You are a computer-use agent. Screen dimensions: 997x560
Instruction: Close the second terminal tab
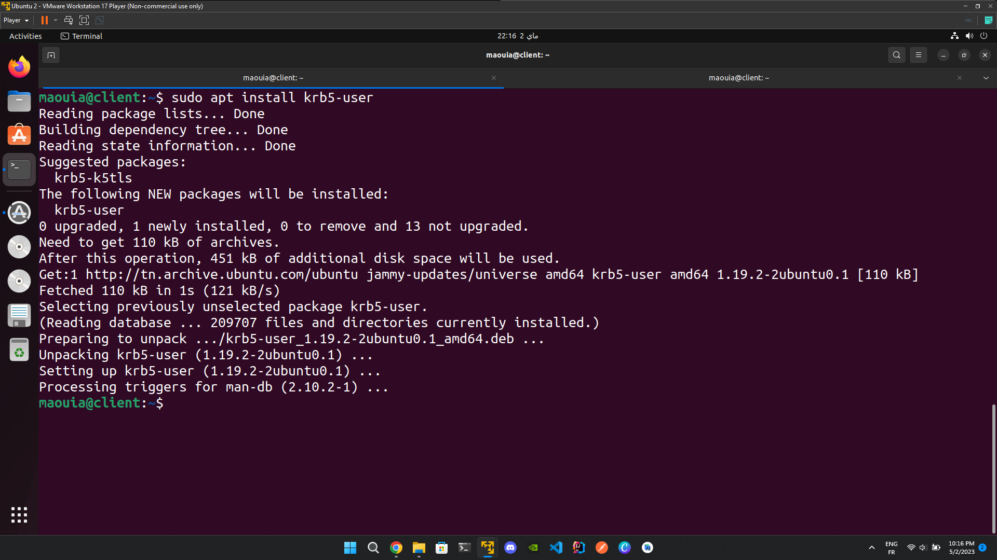[x=960, y=78]
